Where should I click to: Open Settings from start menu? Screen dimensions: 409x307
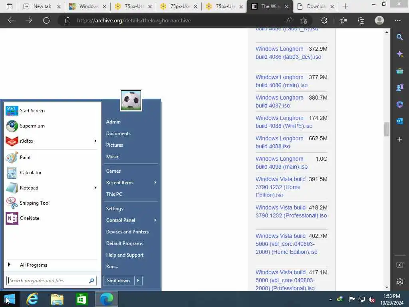point(115,209)
